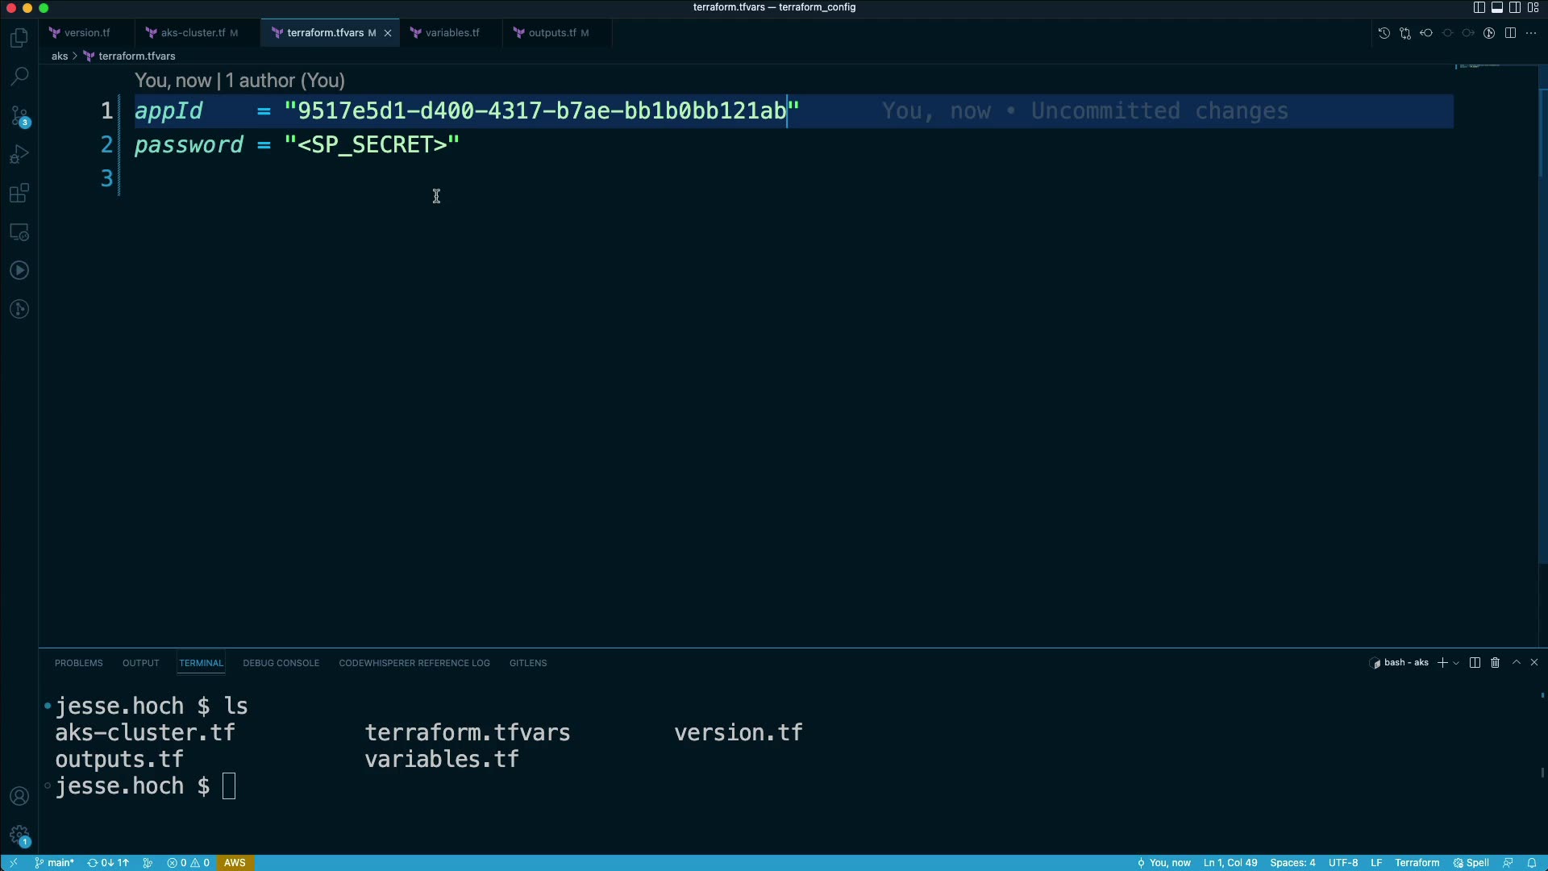The height and width of the screenshot is (871, 1548).
Task: Toggle the bottom panel layout button
Action: coord(1496,7)
